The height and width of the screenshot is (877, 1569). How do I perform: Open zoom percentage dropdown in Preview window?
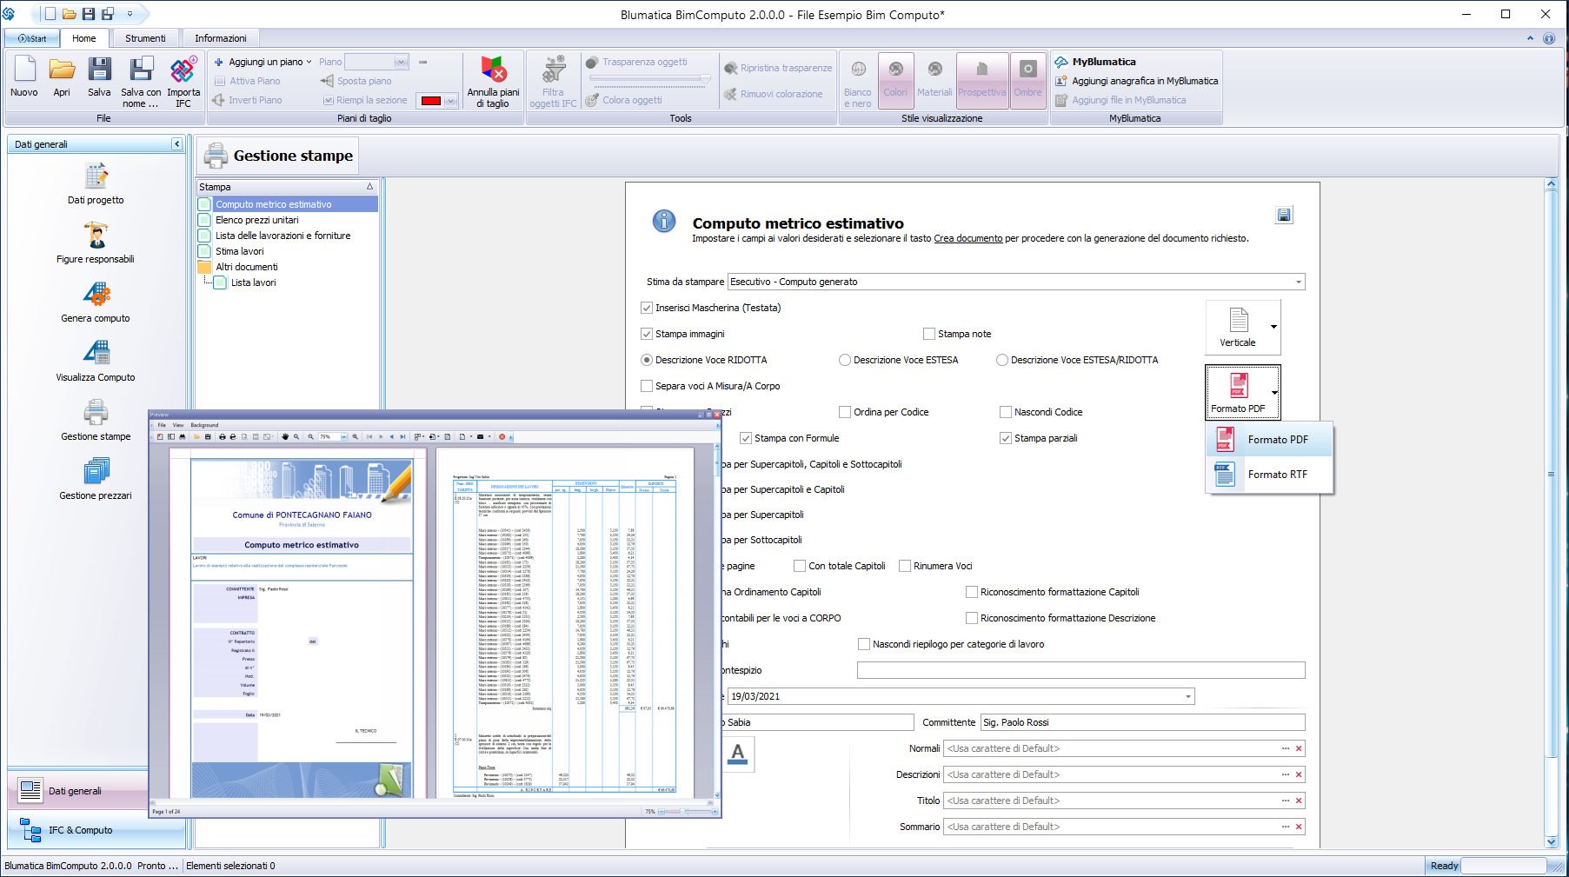click(x=343, y=436)
